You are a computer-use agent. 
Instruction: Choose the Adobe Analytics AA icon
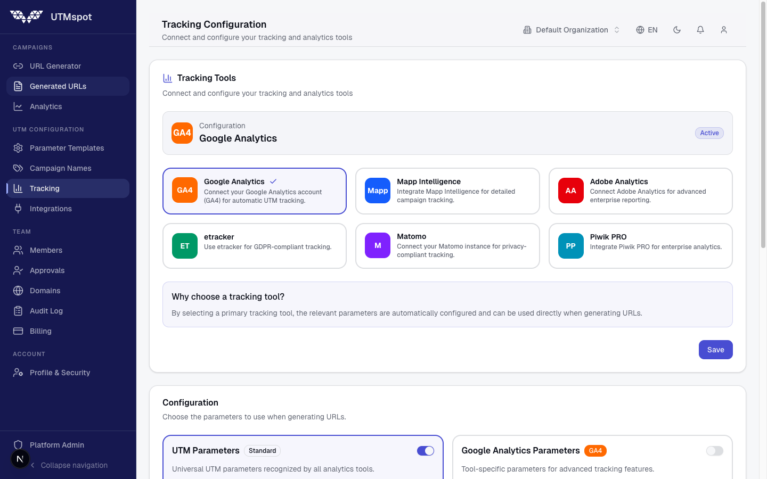(x=570, y=191)
